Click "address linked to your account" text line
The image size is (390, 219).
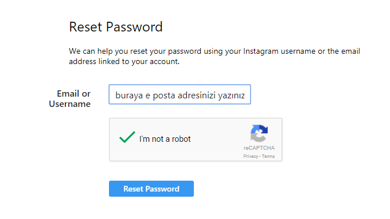point(124,62)
